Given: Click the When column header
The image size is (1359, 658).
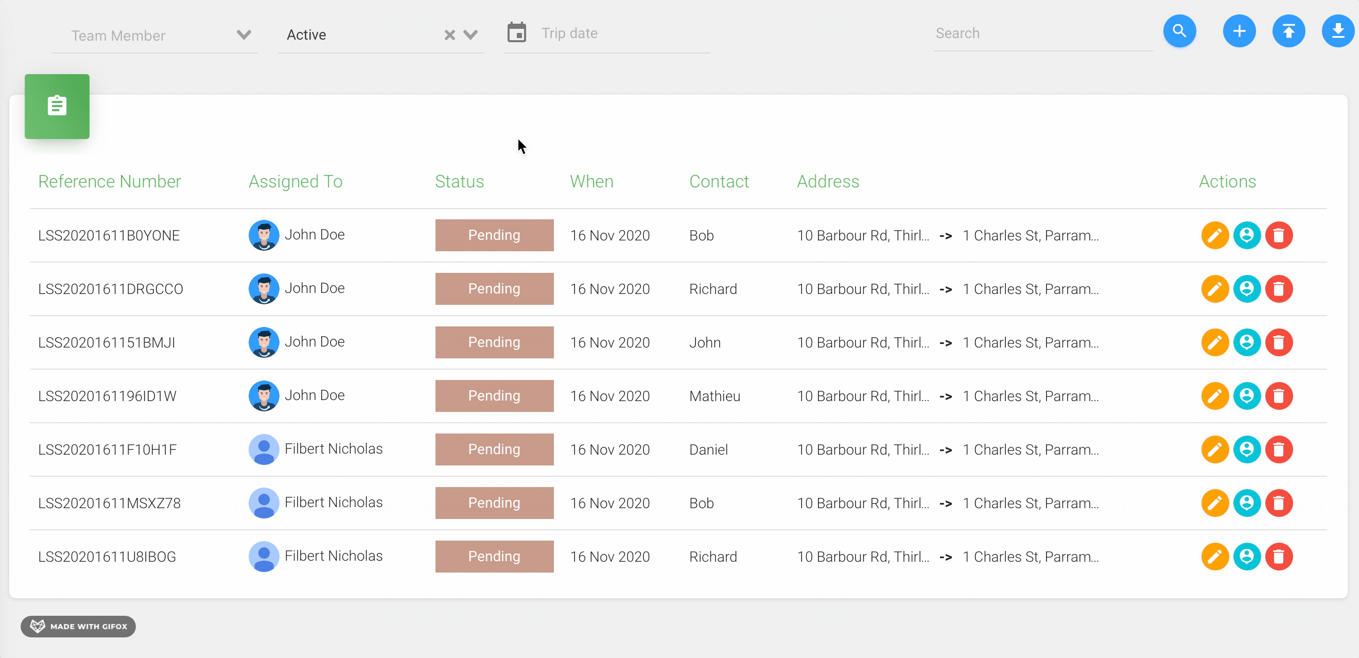Looking at the screenshot, I should click(x=591, y=182).
